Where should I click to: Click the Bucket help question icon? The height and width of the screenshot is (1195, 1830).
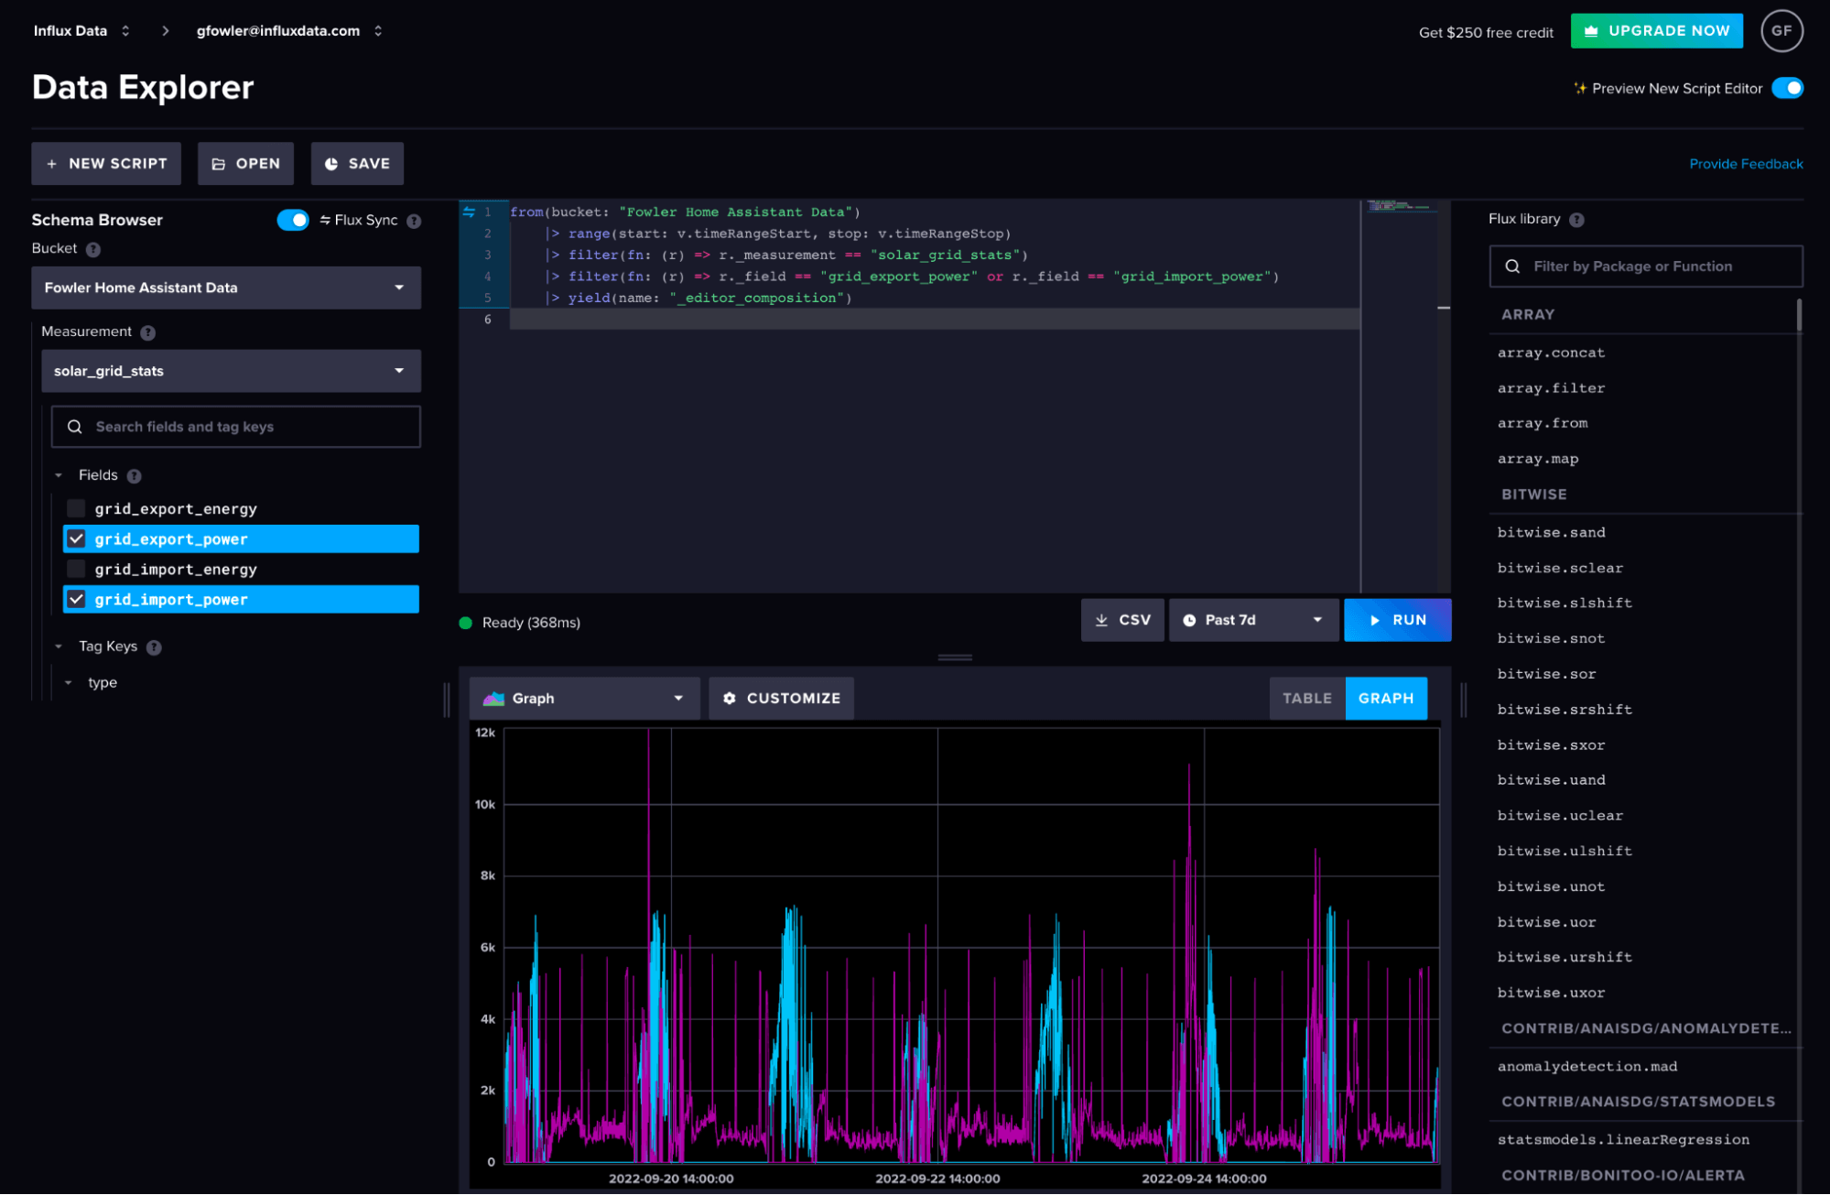click(93, 249)
